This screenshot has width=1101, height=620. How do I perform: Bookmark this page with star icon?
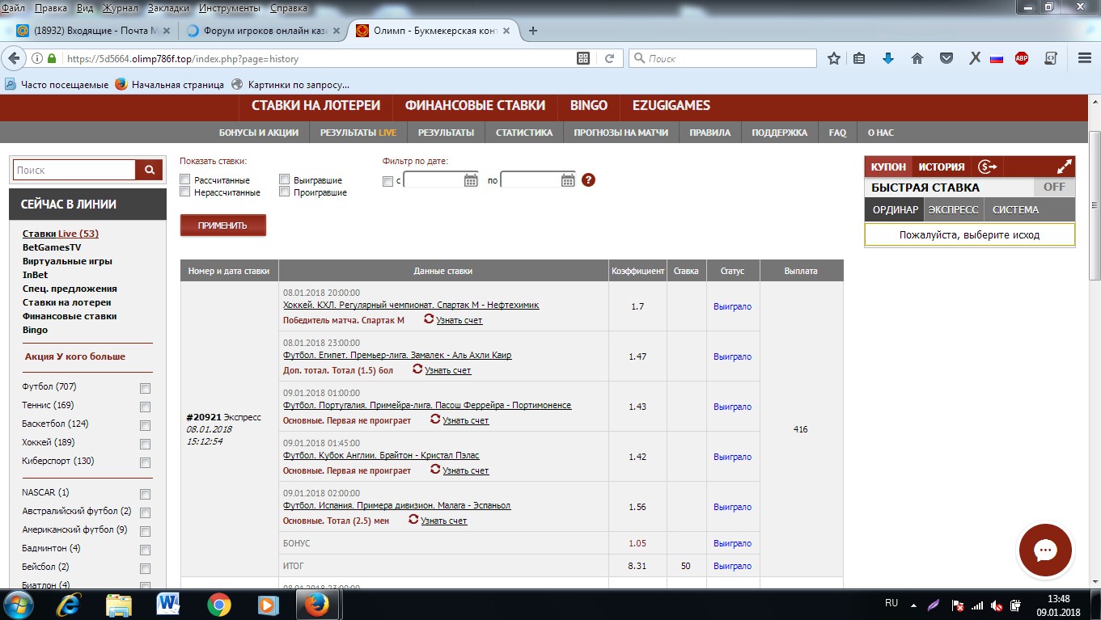coord(834,58)
